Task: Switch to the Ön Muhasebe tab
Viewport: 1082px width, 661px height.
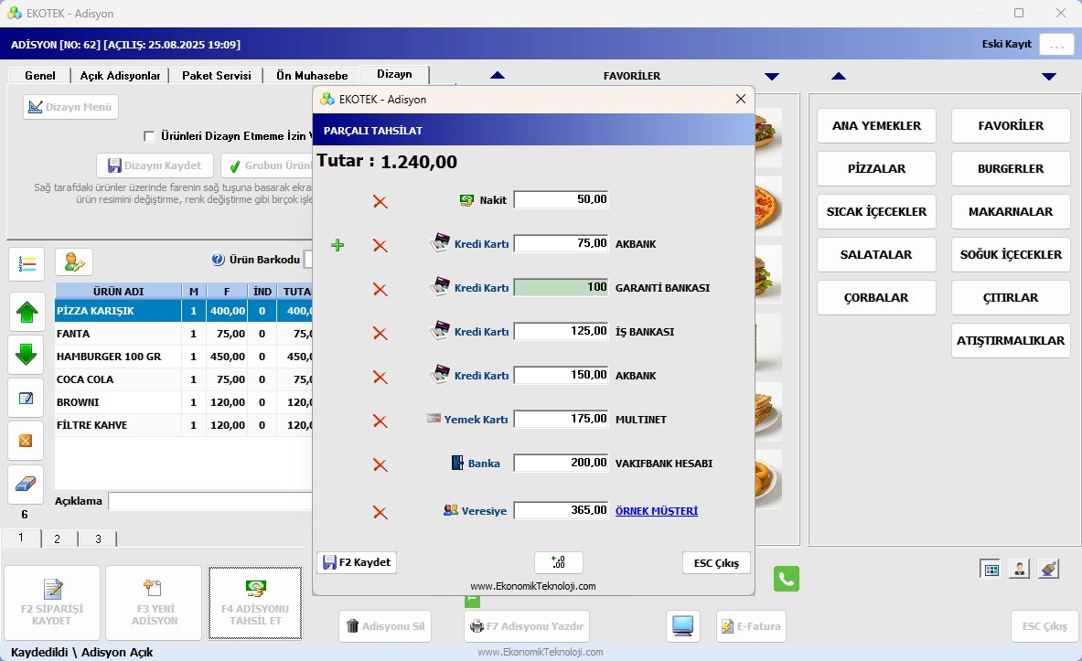Action: [x=312, y=75]
